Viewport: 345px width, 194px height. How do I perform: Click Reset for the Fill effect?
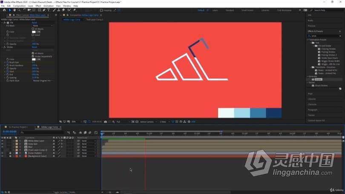(x=34, y=23)
